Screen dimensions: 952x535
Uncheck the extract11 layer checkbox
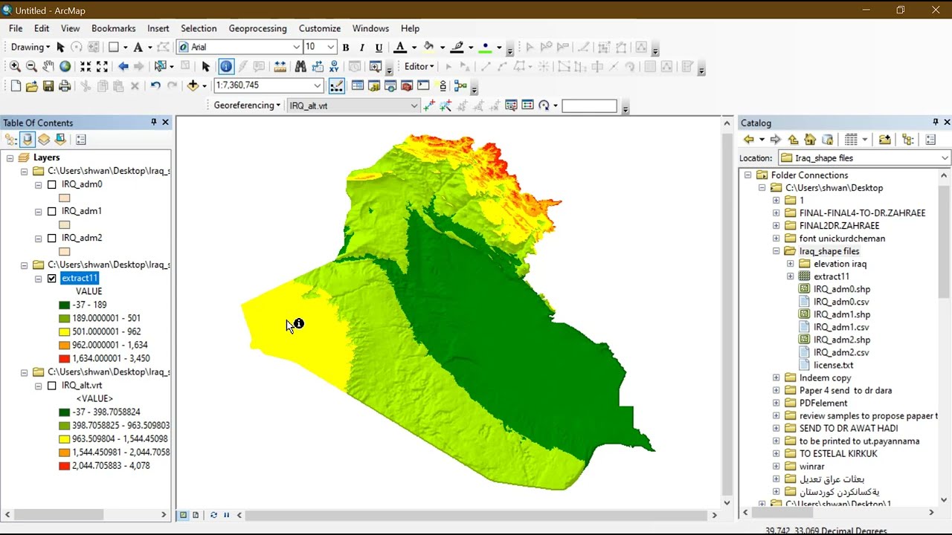[51, 279]
